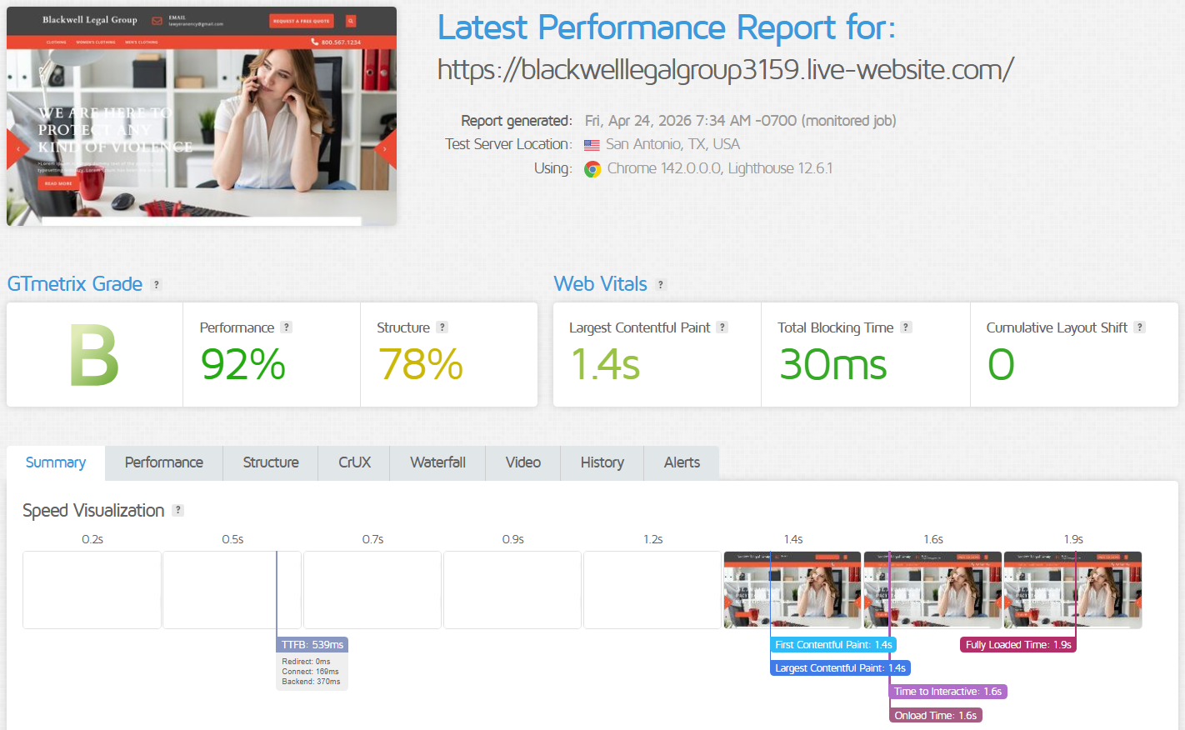The height and width of the screenshot is (730, 1185).
Task: Open the Alerts tab
Action: pyautogui.click(x=682, y=462)
